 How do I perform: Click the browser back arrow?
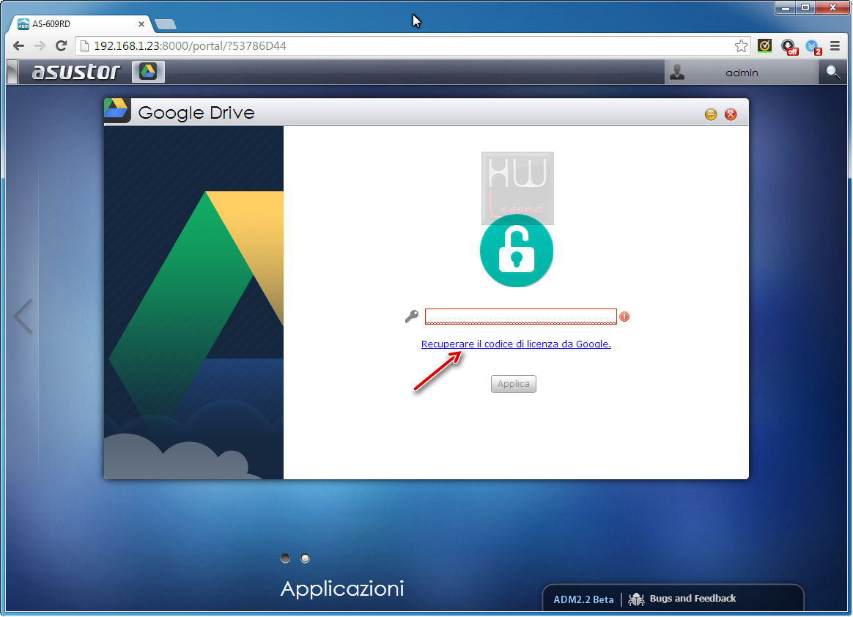[x=18, y=45]
